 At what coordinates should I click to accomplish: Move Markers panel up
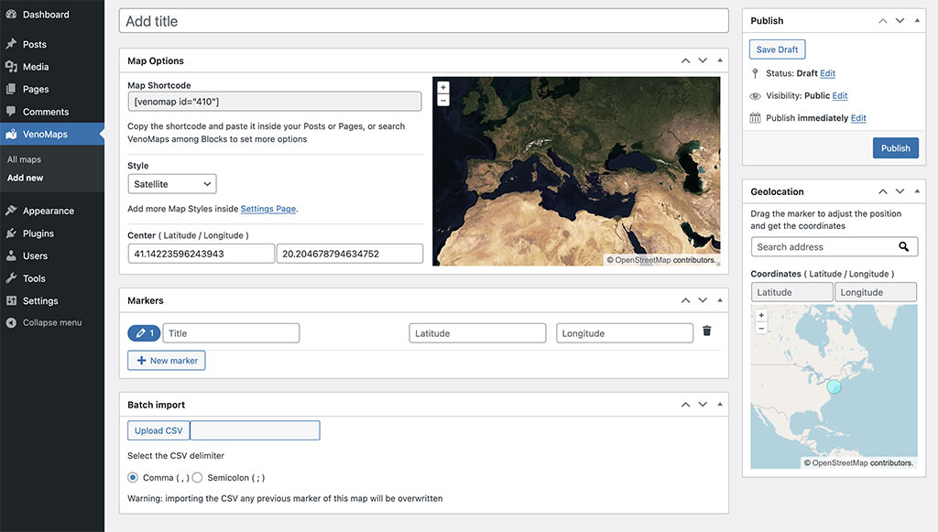pyautogui.click(x=685, y=300)
